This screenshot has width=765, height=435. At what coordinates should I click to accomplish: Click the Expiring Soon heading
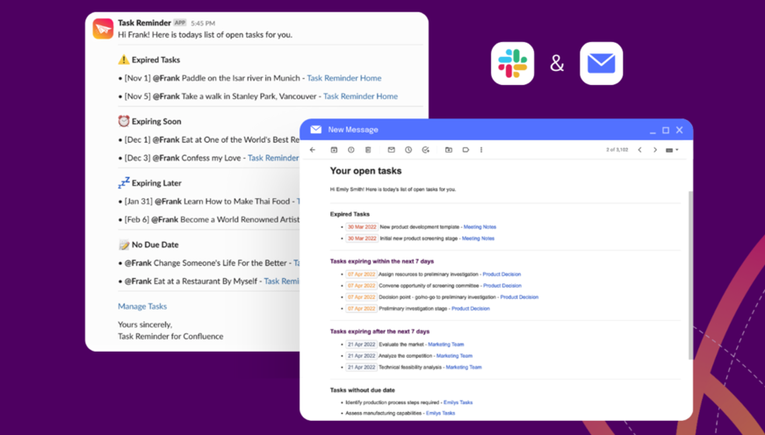tap(156, 122)
